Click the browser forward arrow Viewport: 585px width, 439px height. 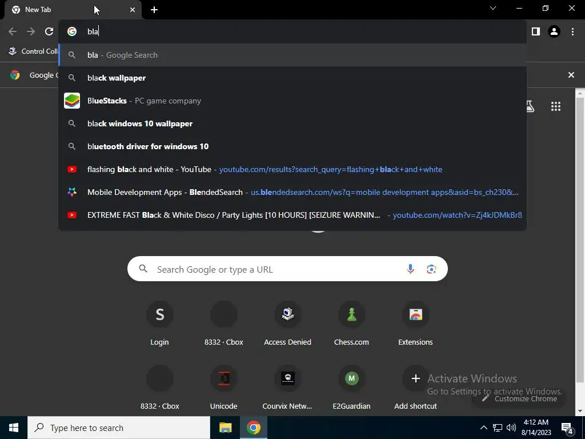pyautogui.click(x=31, y=31)
